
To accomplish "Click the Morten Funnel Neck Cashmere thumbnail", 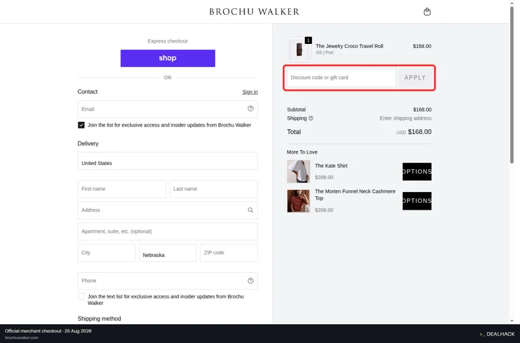I will pyautogui.click(x=299, y=201).
